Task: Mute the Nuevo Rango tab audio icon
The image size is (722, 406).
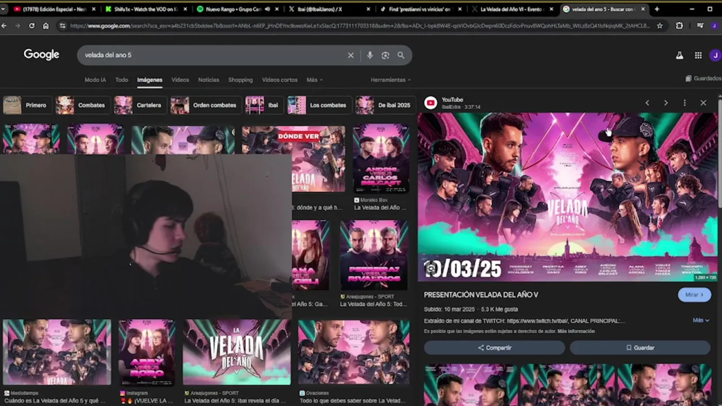Action: [x=267, y=9]
